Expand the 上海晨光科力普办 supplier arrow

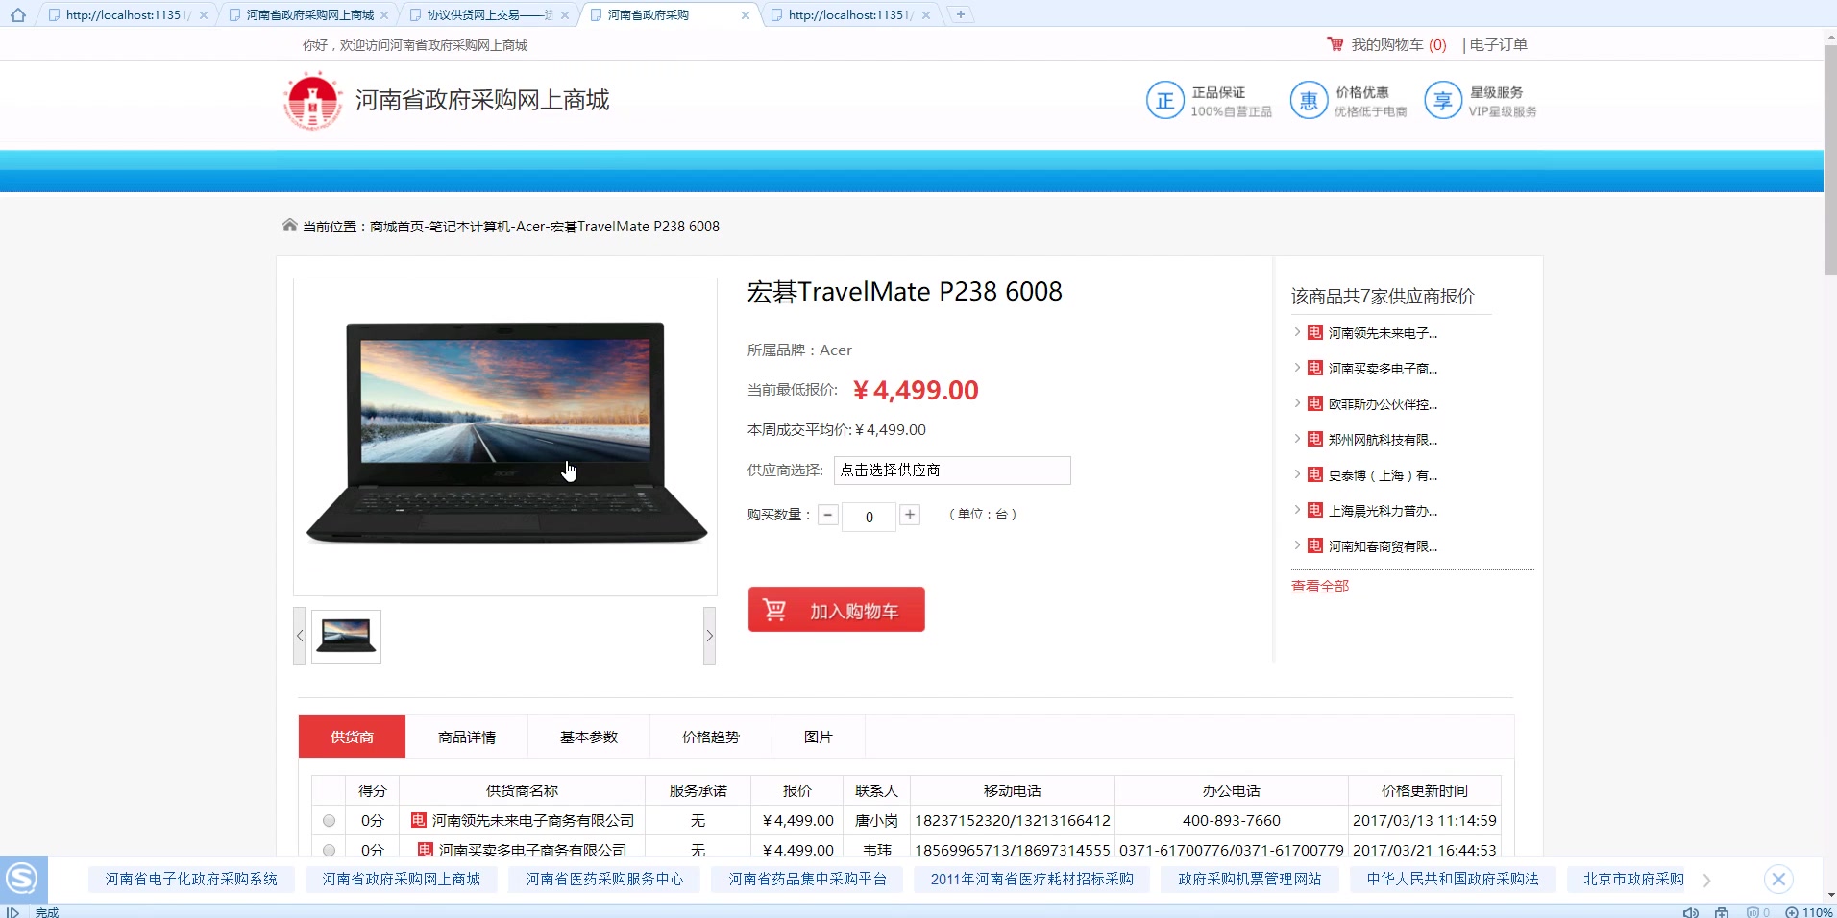click(1297, 510)
